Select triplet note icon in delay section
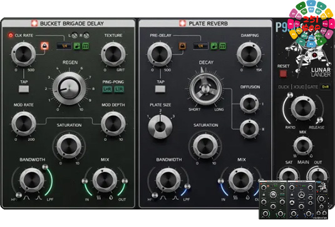This screenshot has height=227, width=335. [86, 46]
